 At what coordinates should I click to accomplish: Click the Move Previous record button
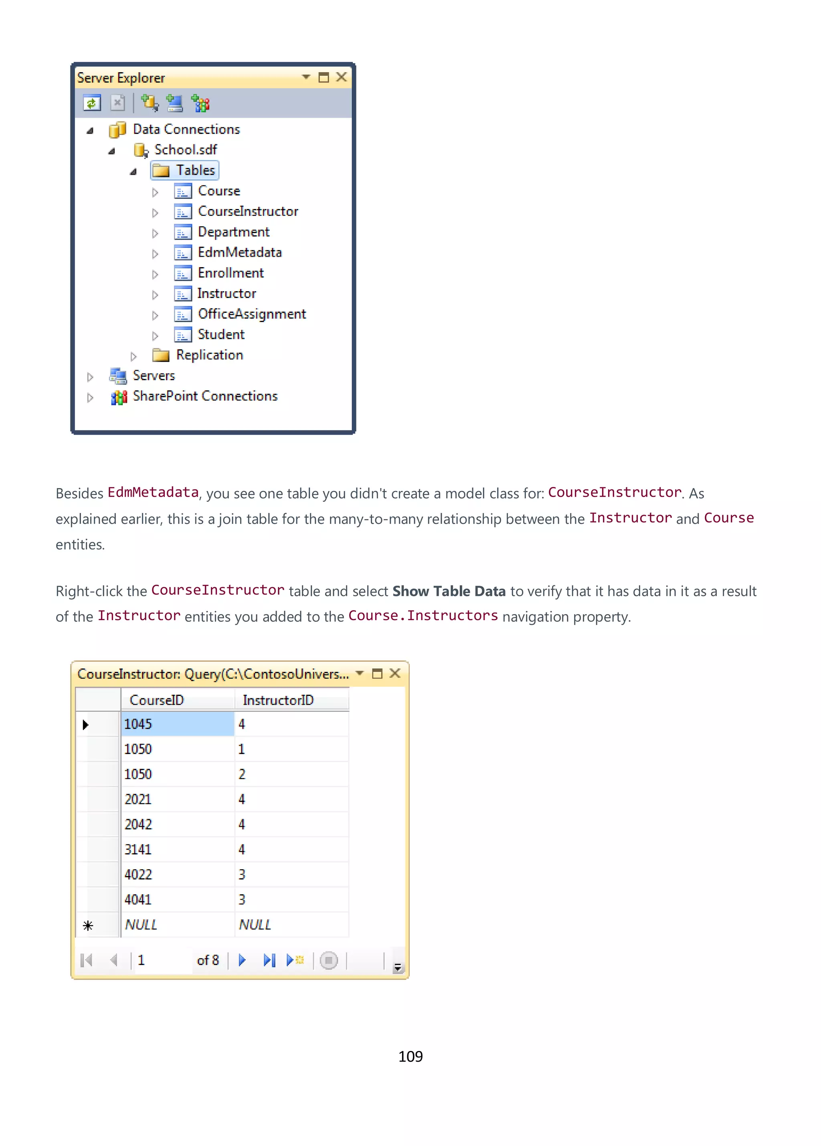click(113, 960)
